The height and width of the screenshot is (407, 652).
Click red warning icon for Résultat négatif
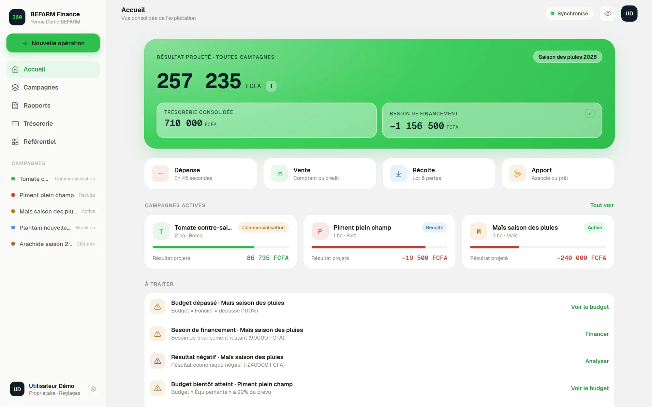(157, 361)
